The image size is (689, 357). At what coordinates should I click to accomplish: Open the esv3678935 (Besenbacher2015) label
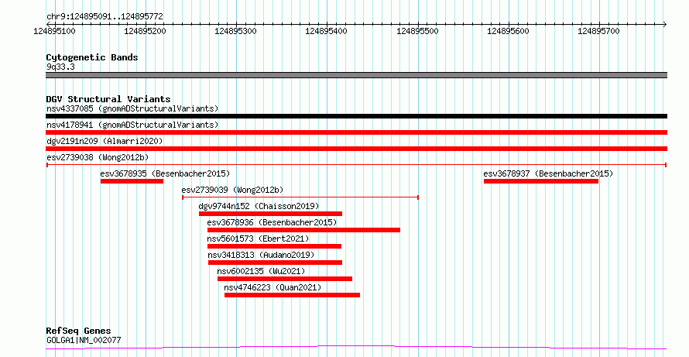point(165,173)
